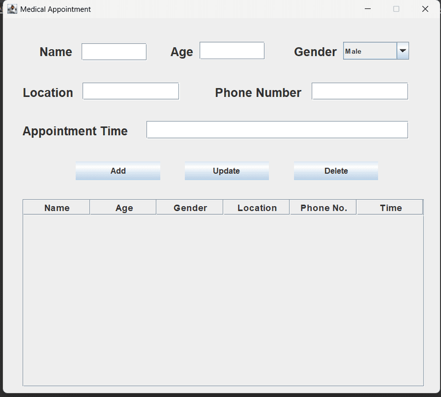Click the Name column header
The image size is (441, 397).
56,207
